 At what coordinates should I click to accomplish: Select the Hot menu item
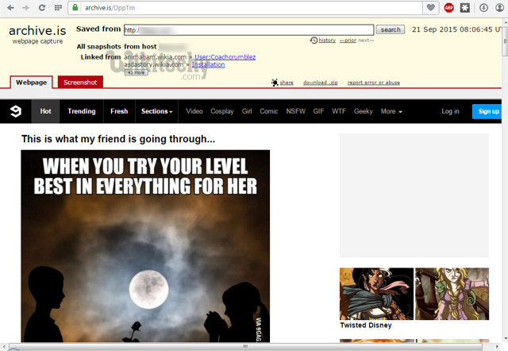(x=46, y=111)
